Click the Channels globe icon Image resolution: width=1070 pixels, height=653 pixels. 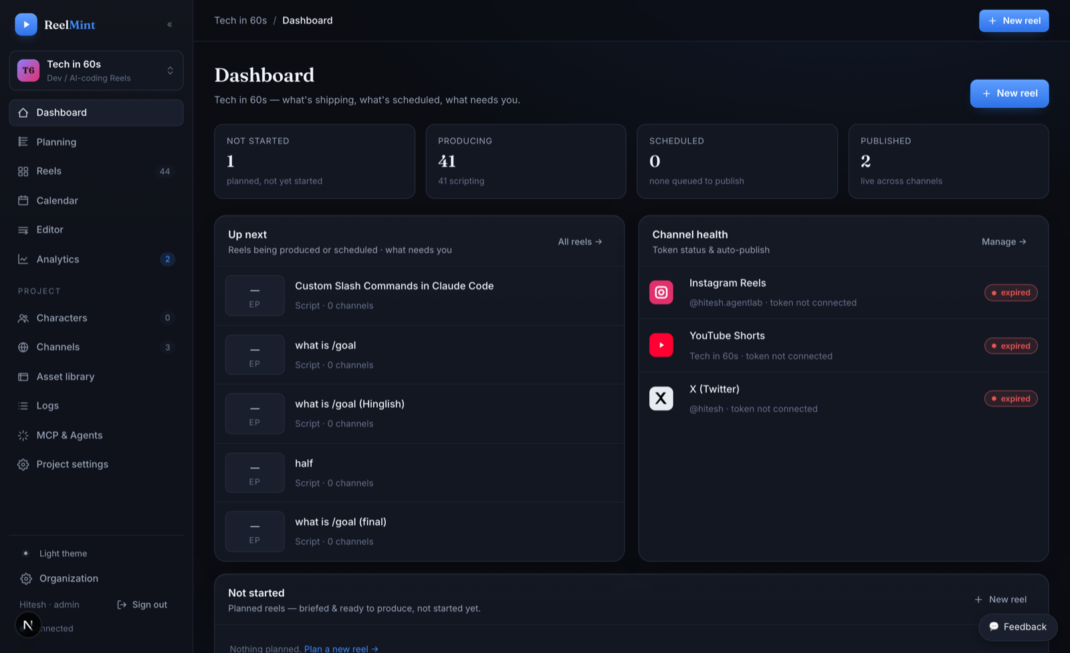[x=23, y=347]
